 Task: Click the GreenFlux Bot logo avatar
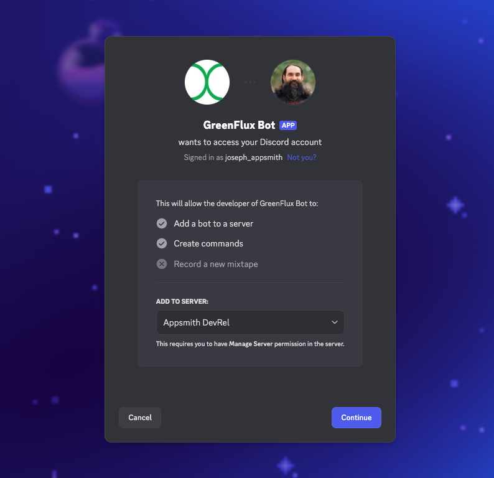click(207, 82)
